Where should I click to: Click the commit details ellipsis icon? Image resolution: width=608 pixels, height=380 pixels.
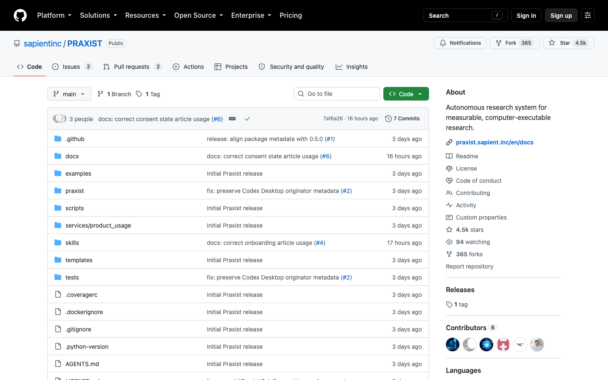pyautogui.click(x=232, y=119)
